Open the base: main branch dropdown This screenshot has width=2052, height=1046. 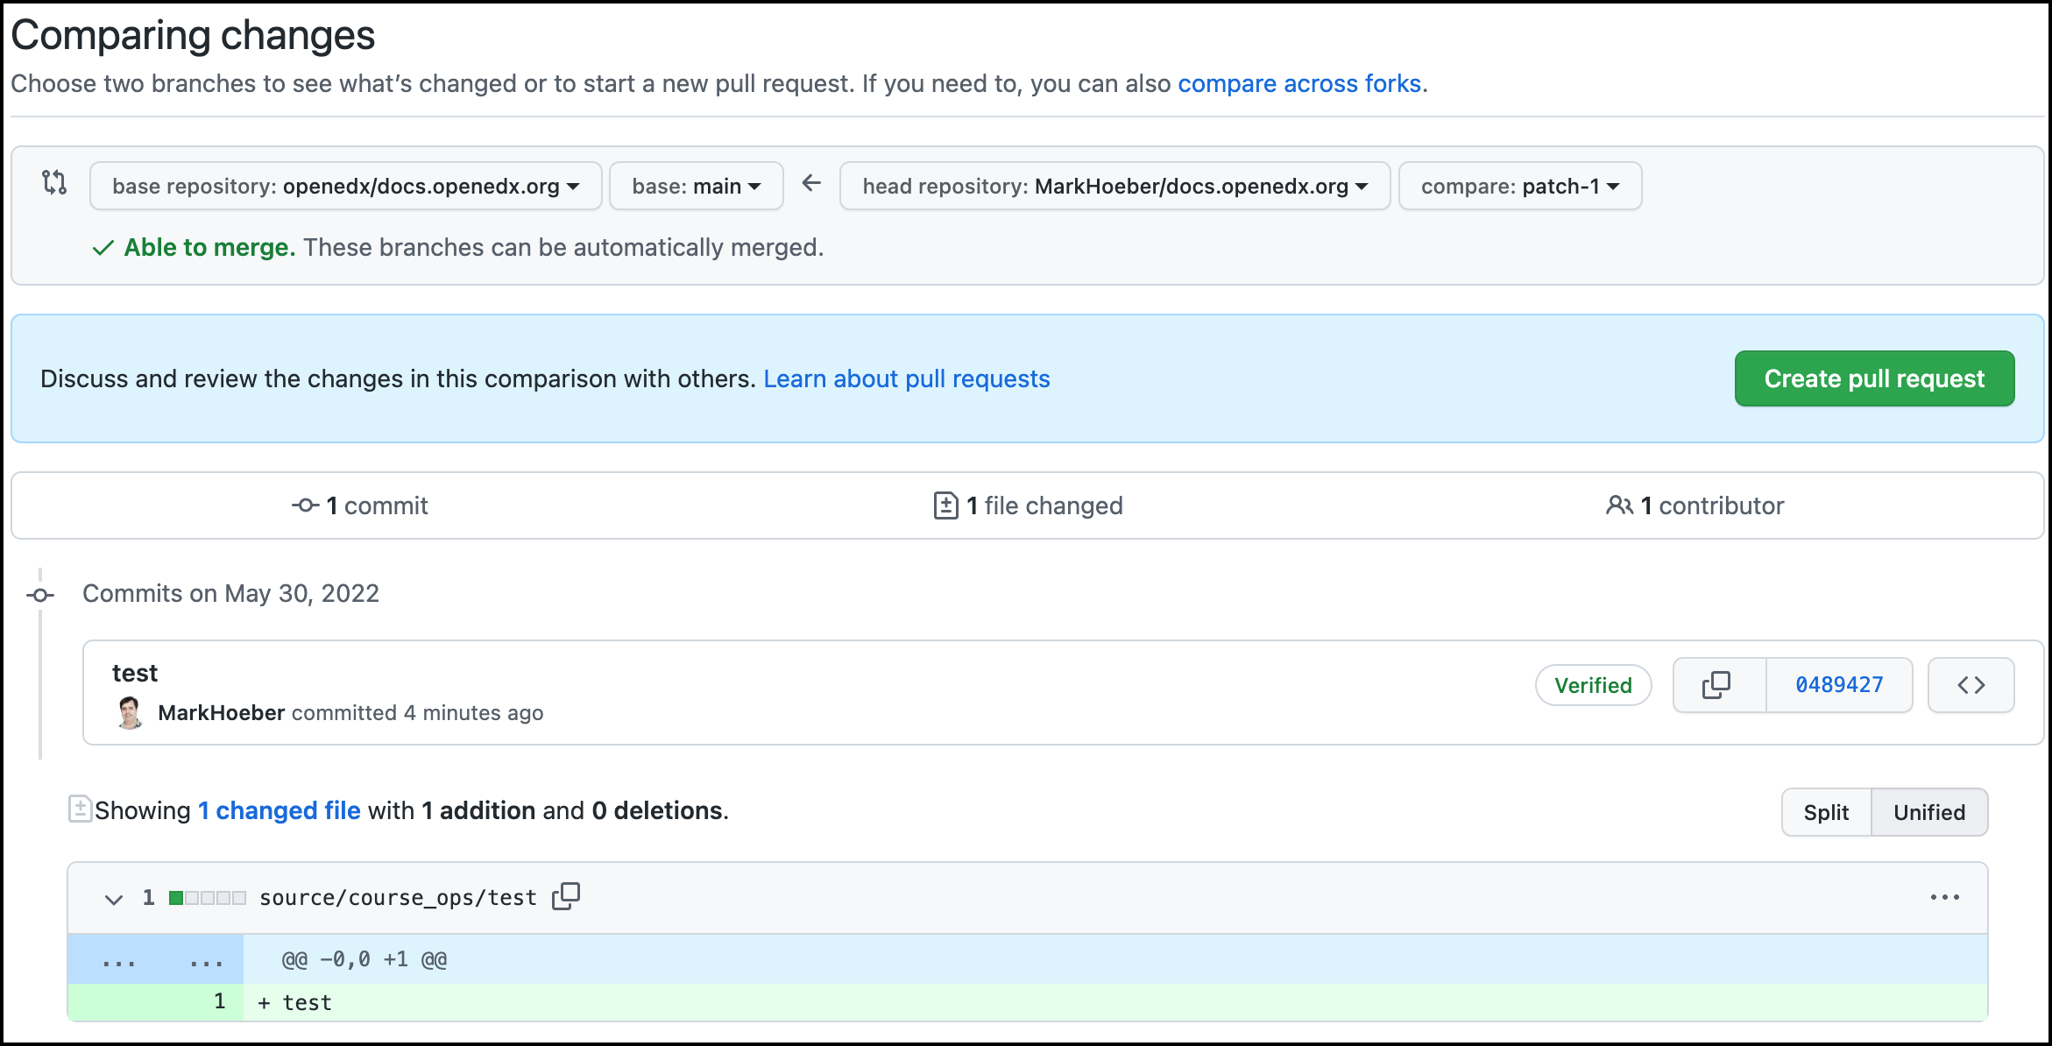[x=696, y=186]
